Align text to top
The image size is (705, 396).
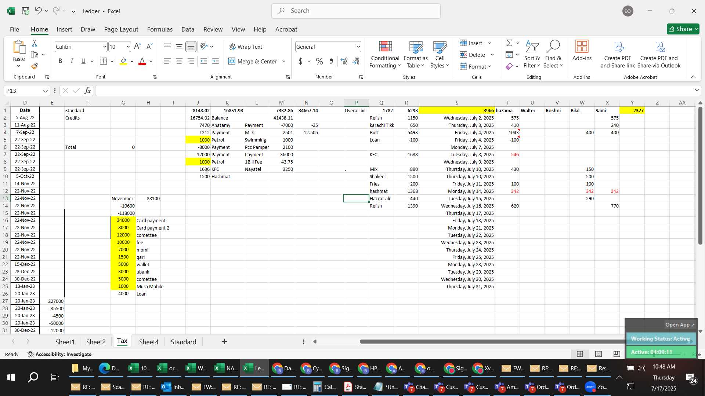click(167, 46)
